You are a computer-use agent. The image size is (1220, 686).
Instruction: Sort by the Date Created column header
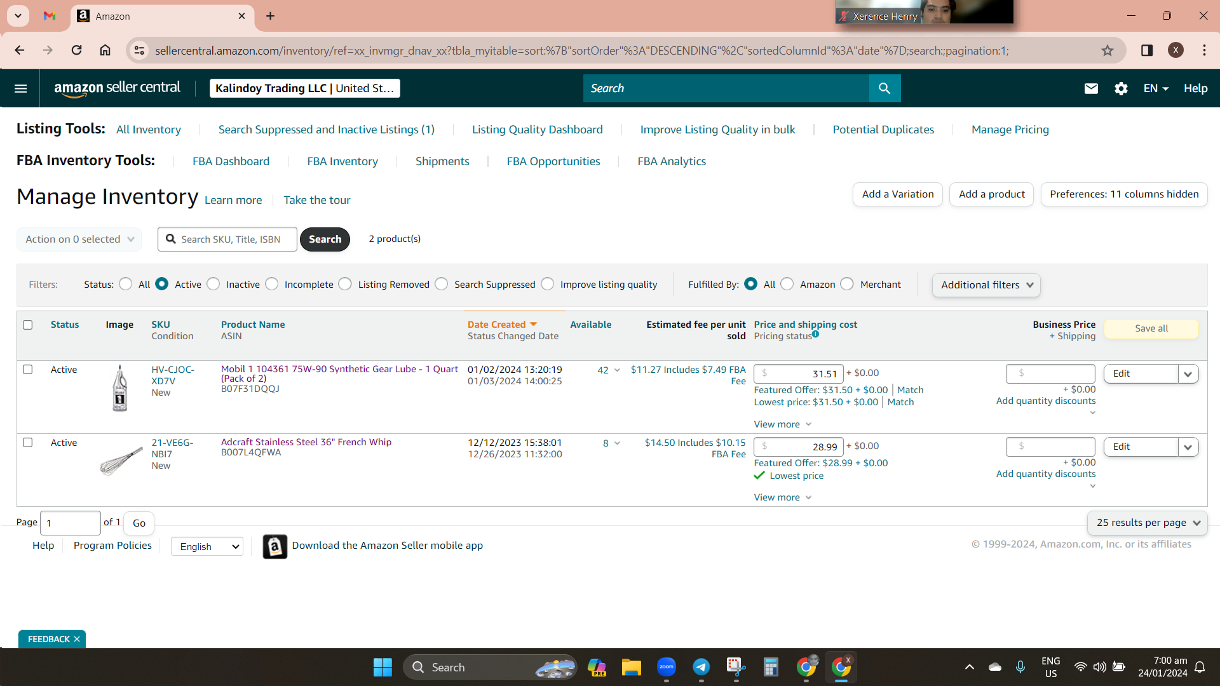(x=502, y=325)
